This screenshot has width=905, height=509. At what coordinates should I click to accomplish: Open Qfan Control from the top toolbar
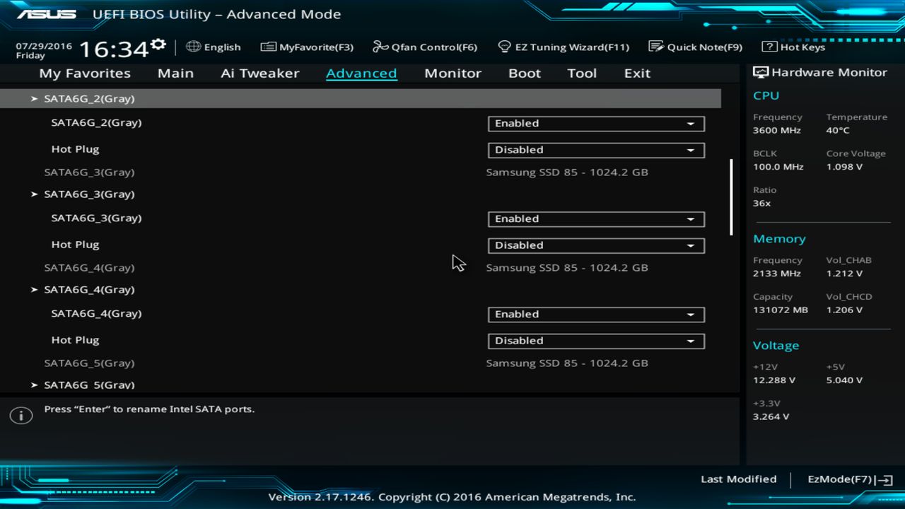coord(424,47)
